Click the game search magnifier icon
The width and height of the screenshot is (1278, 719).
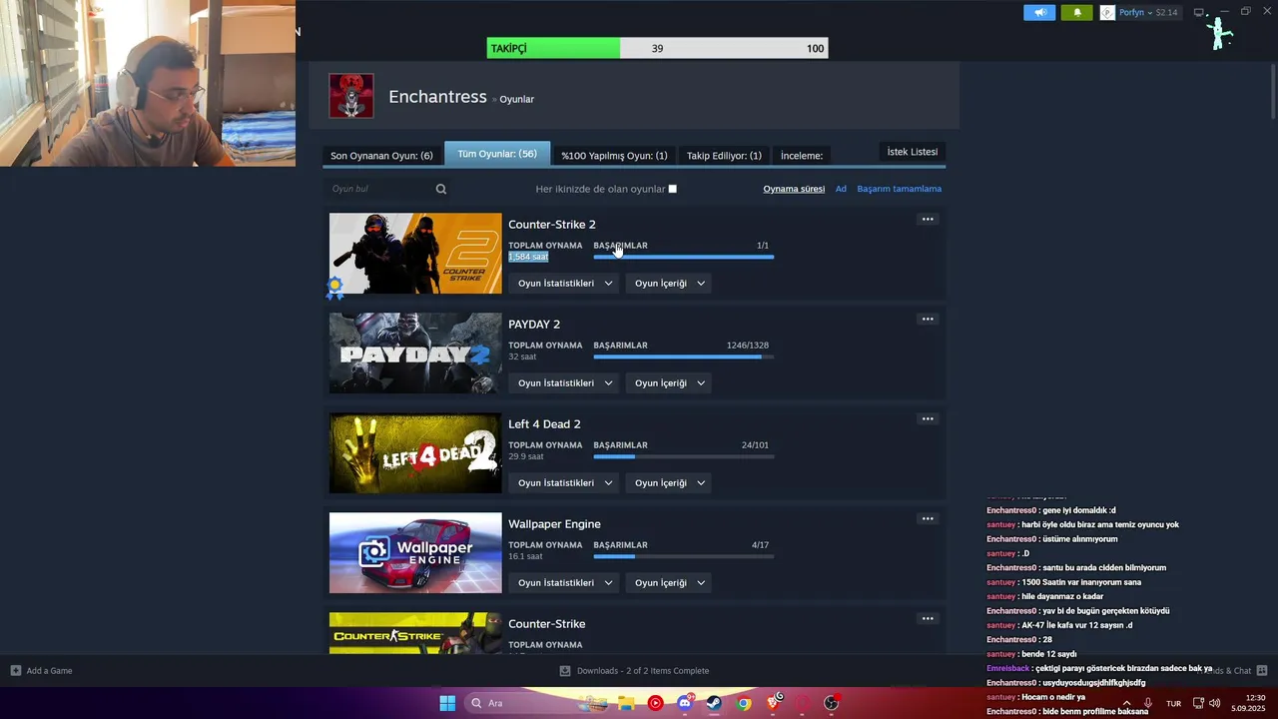click(x=441, y=189)
